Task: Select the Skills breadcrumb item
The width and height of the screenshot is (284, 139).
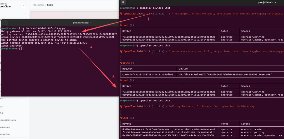Action: (x=50, y=5)
